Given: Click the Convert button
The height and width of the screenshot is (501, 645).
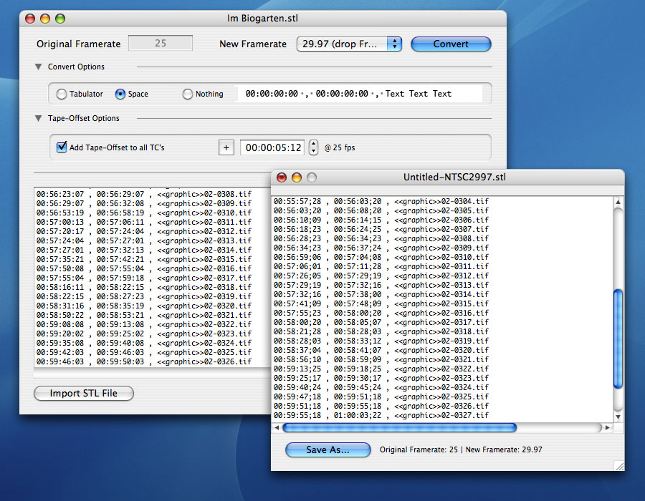Looking at the screenshot, I should [x=451, y=44].
